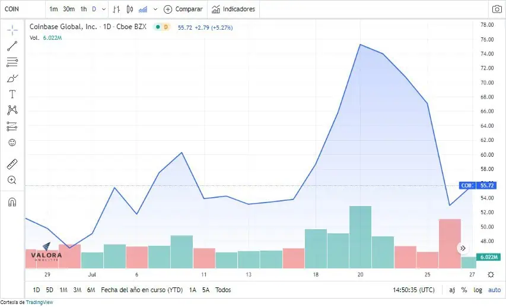Viewport: 506px width, 307px height.
Task: Toggle the magnet snap mode
Action: (12, 202)
